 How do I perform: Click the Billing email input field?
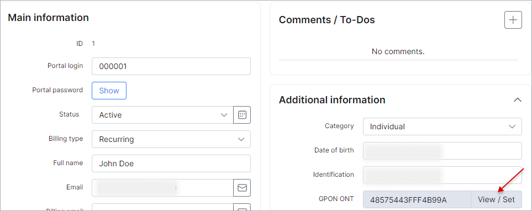pyautogui.click(x=162, y=207)
